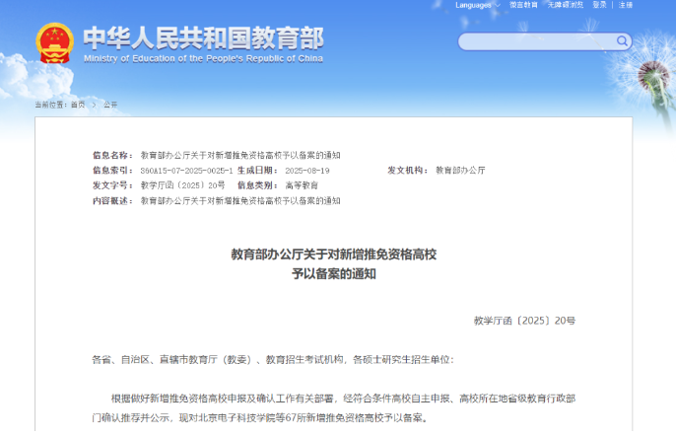Click 教学厅函〔2025〕20号 beside 发文字号
The image size is (676, 437).
[183, 185]
